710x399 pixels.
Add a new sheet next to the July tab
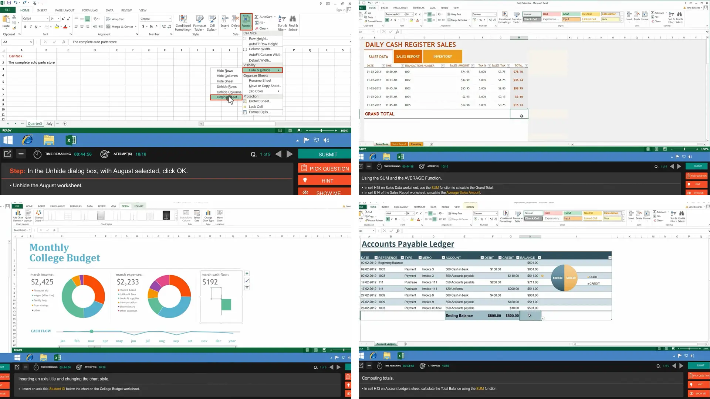coord(65,124)
